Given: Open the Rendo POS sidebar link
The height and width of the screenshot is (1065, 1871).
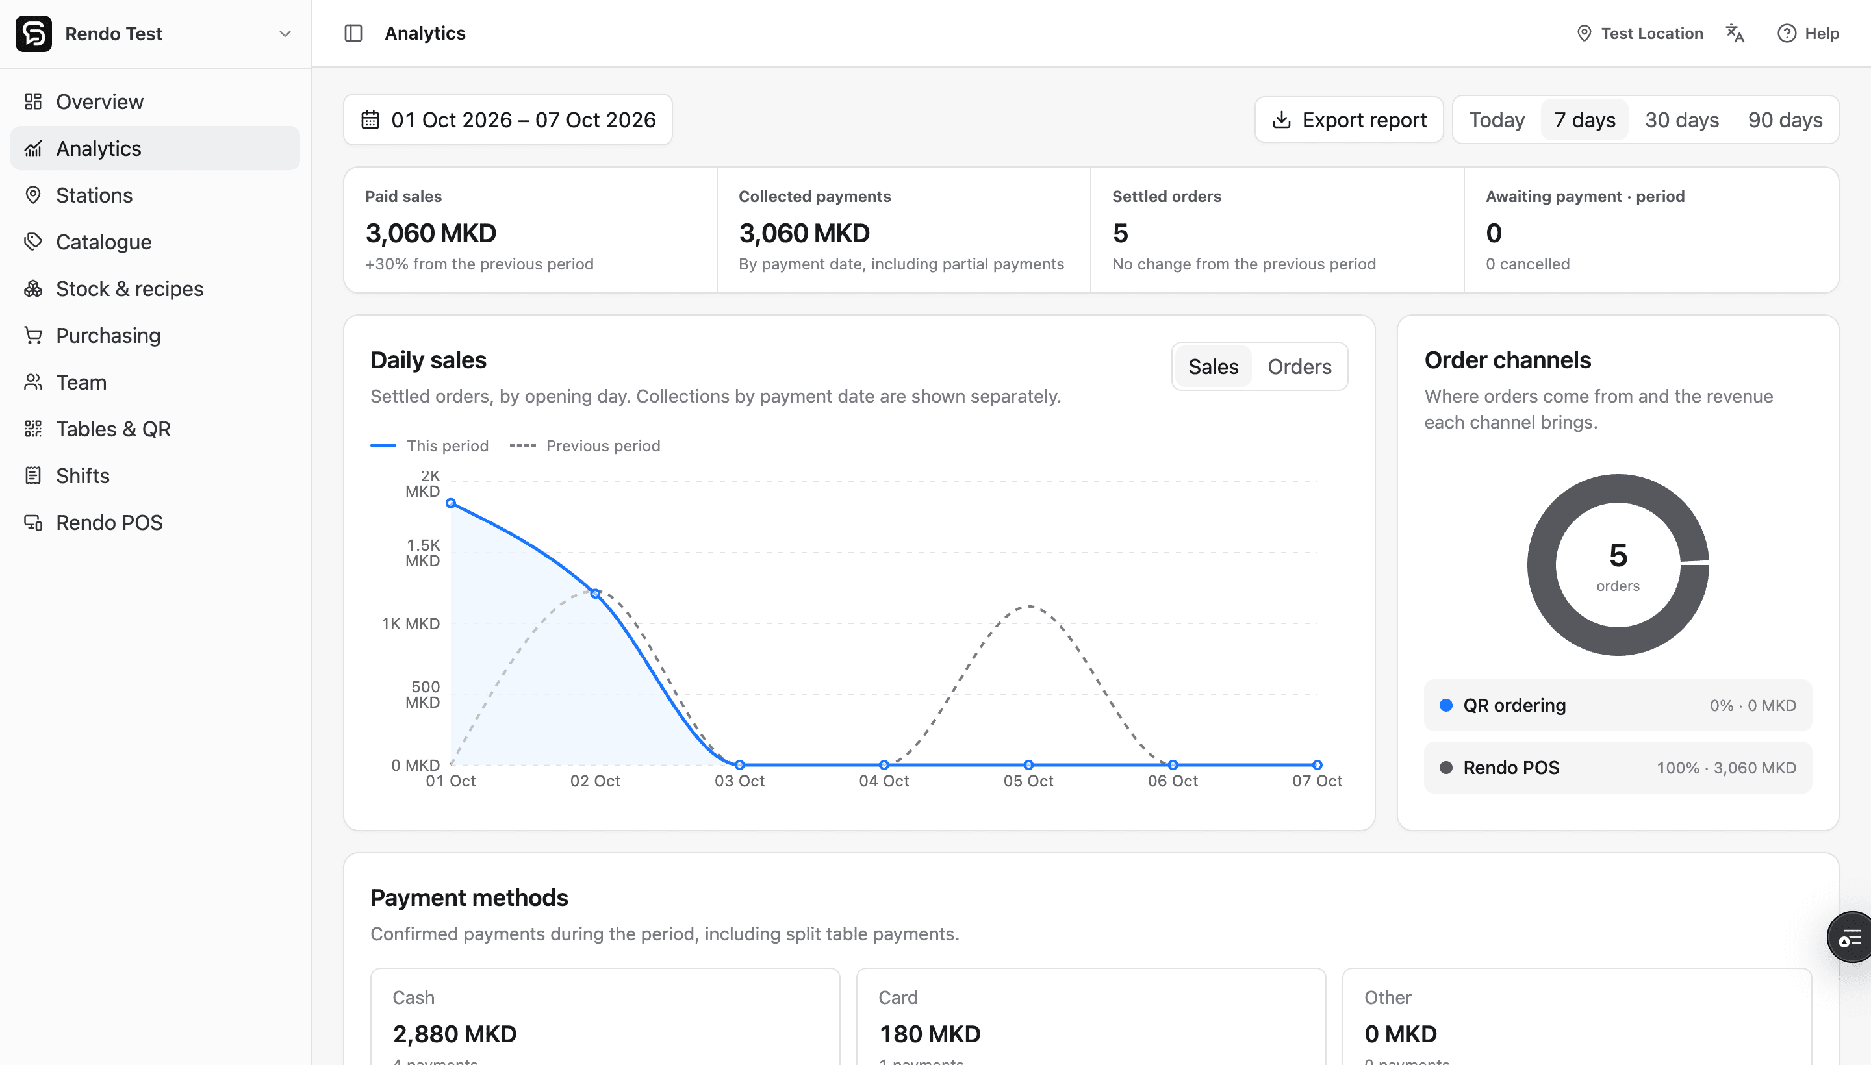Looking at the screenshot, I should [x=155, y=523].
